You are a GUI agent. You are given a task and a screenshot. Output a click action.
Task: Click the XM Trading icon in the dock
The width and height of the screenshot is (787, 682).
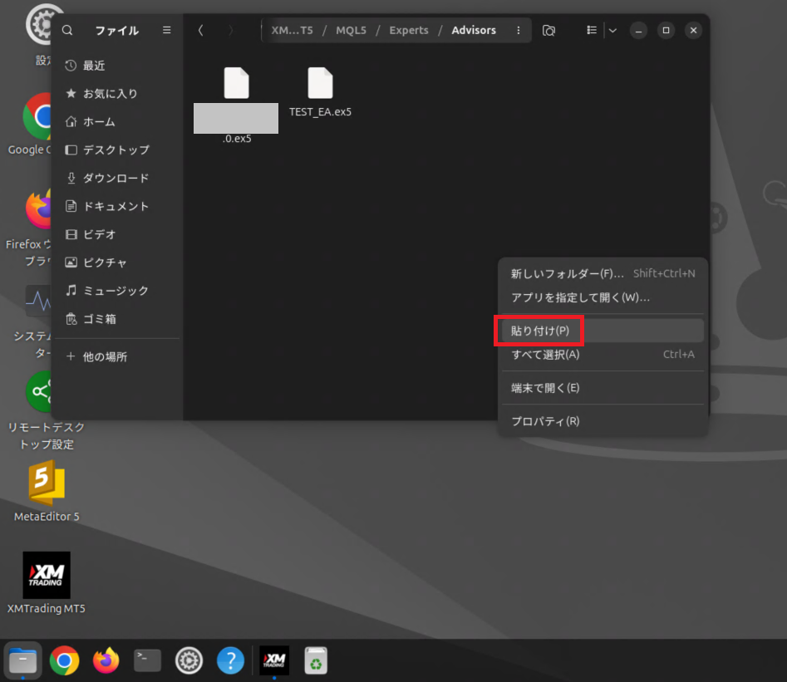click(274, 660)
